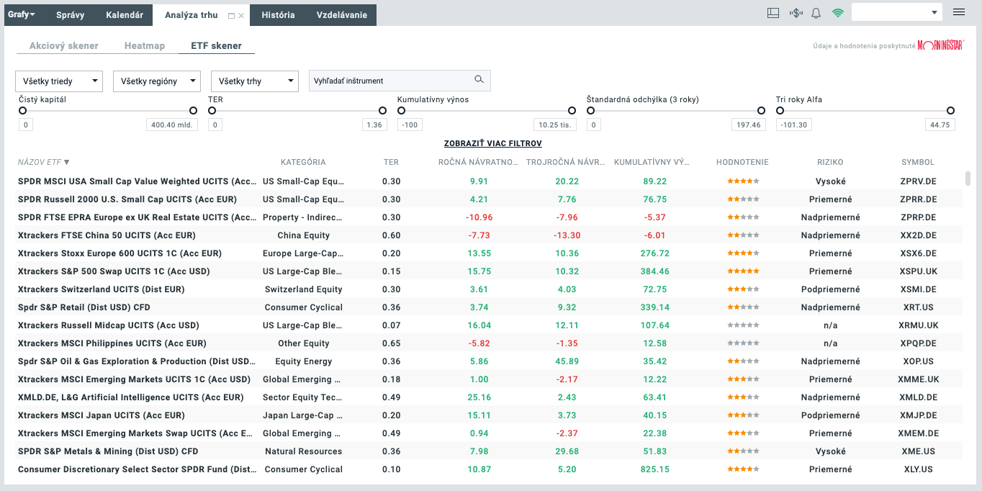Click the search magnifier icon

[479, 80]
